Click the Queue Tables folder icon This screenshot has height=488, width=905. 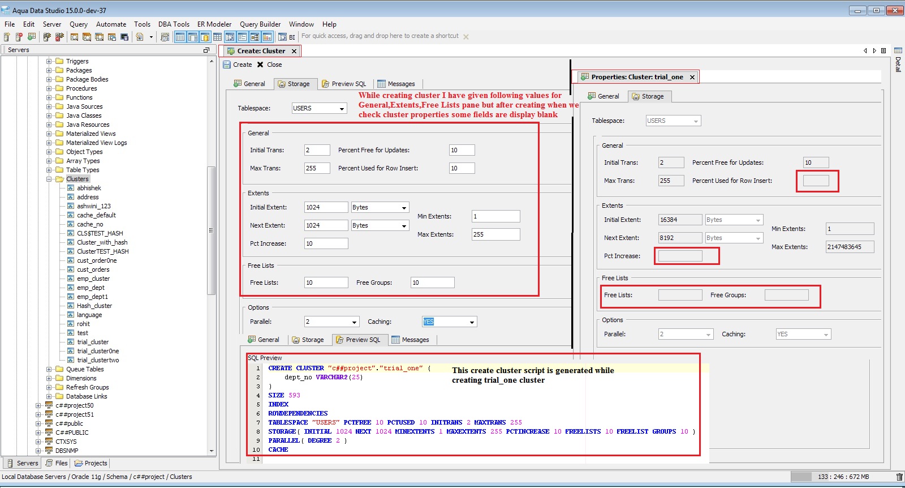point(59,369)
